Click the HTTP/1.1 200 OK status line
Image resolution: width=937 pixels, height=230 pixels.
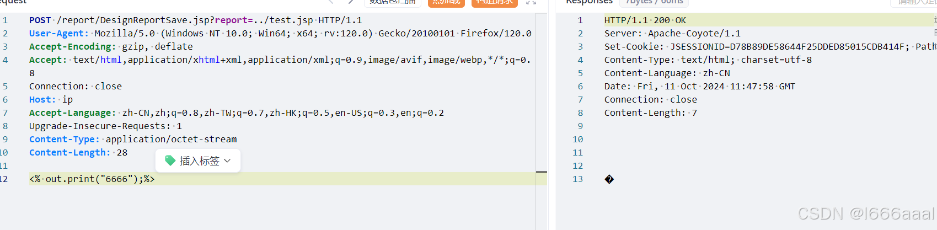click(x=645, y=20)
